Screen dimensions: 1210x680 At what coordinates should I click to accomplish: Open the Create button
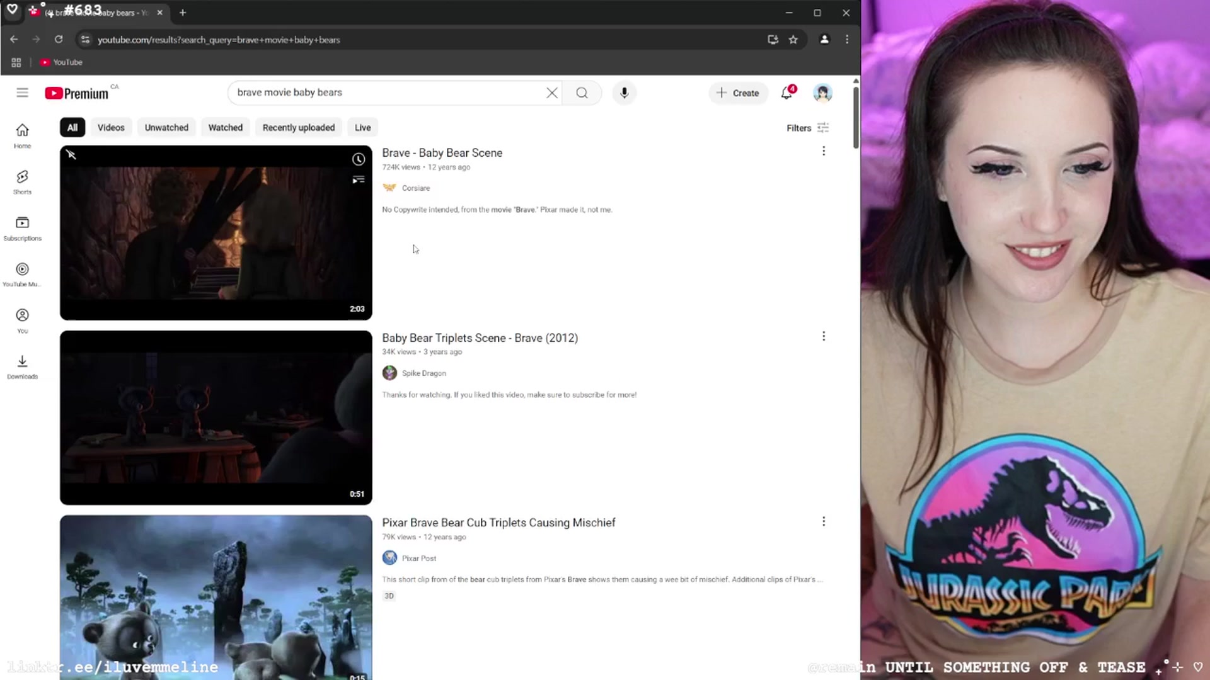click(738, 93)
